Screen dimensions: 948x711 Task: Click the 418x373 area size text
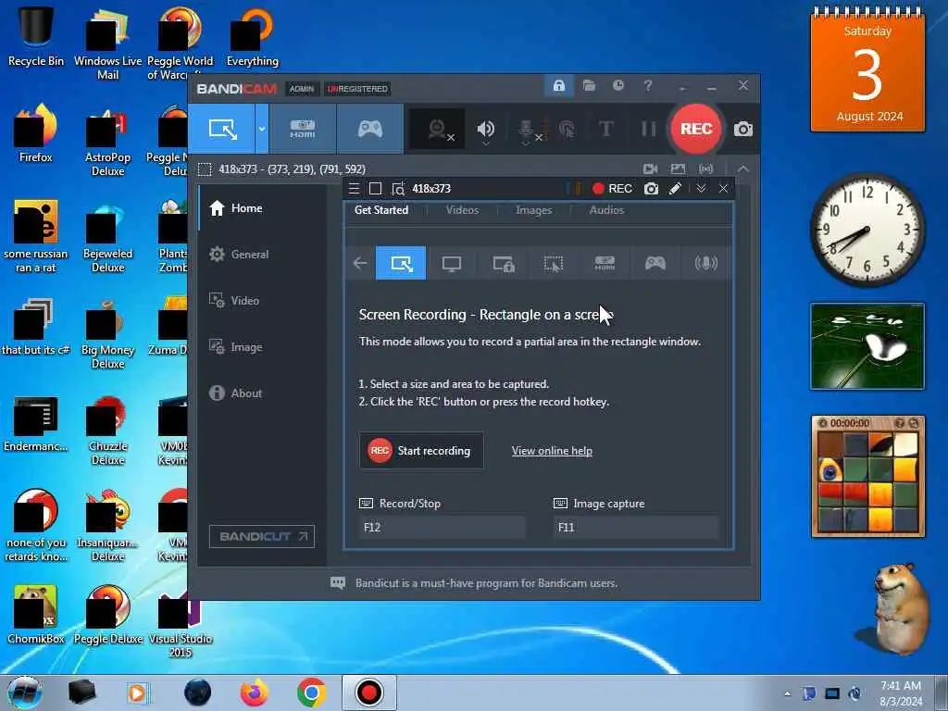(x=431, y=189)
